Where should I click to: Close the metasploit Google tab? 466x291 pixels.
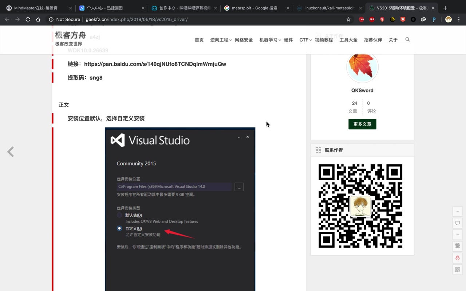point(288,8)
